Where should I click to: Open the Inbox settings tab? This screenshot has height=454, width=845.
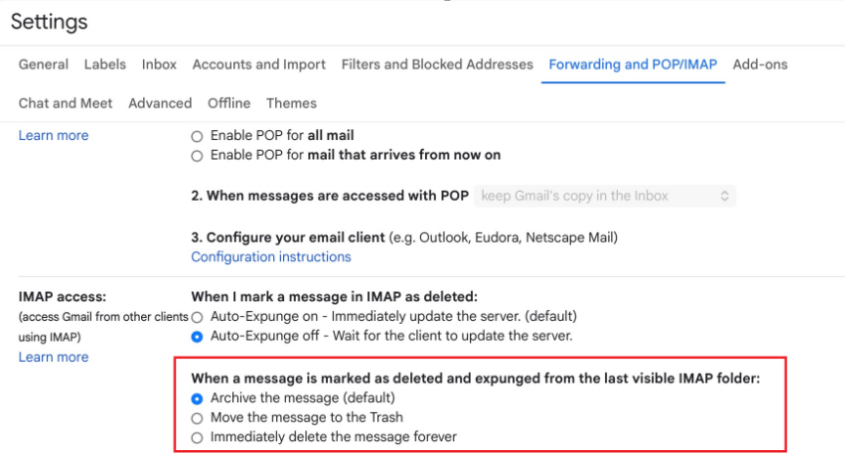(x=159, y=65)
